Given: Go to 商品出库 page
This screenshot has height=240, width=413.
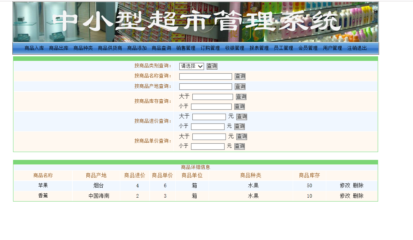Looking at the screenshot, I should pyautogui.click(x=59, y=48).
